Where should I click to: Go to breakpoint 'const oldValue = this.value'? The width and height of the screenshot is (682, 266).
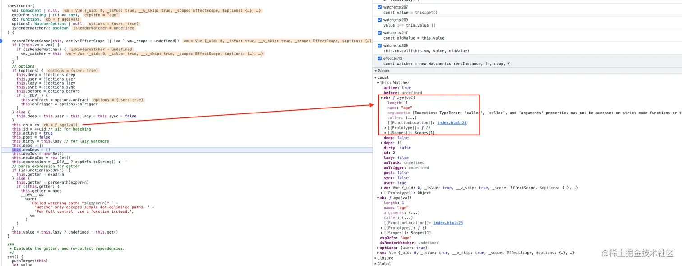(x=414, y=38)
